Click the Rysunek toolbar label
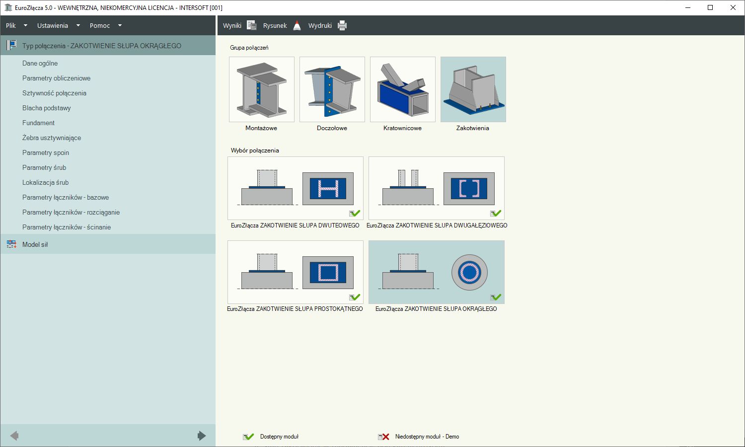 tap(275, 25)
